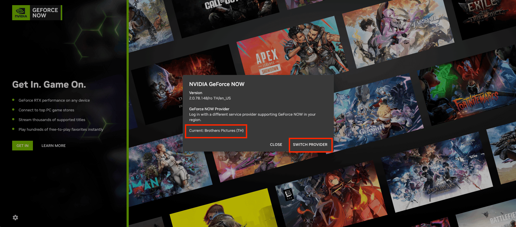The height and width of the screenshot is (227, 516).
Task: Click the Version label in the dialog
Action: [x=196, y=93]
